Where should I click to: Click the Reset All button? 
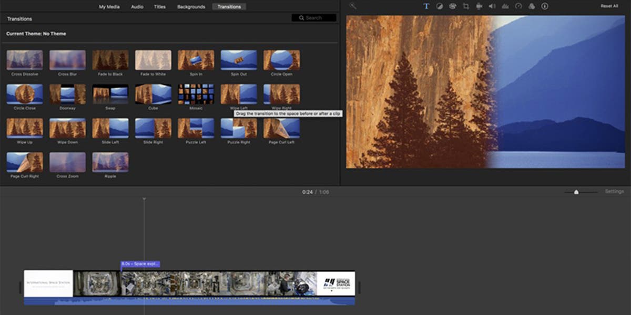point(609,6)
